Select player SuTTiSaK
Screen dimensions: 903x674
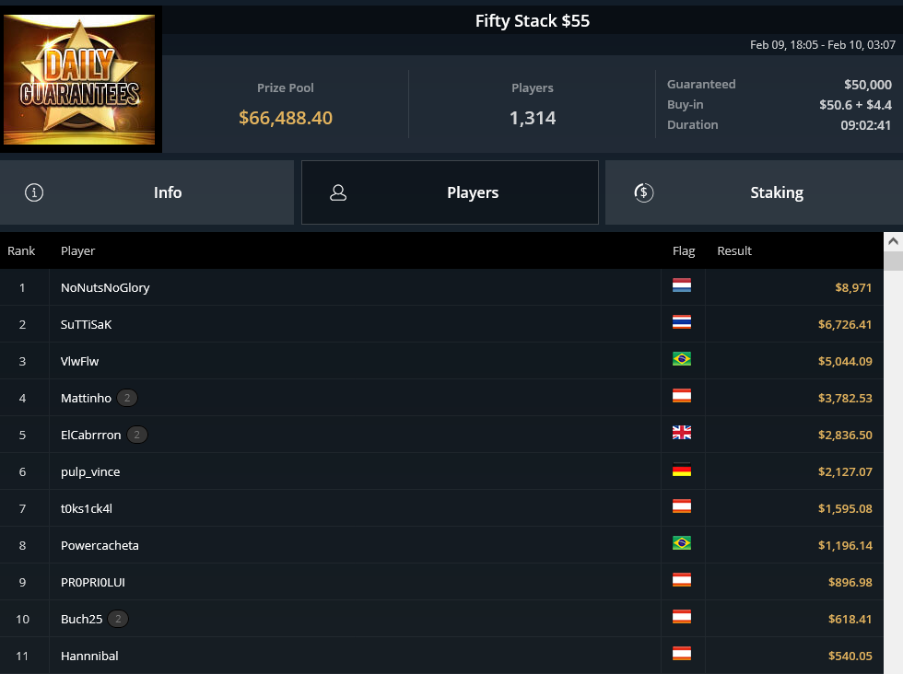(x=87, y=325)
